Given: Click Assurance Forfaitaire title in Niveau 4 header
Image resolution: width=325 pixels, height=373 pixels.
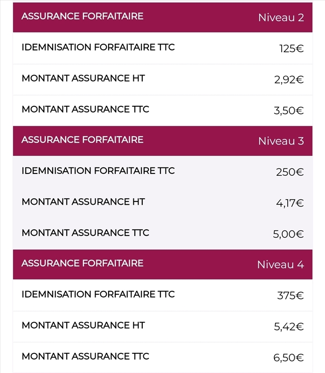Looking at the screenshot, I should pyautogui.click(x=82, y=263).
